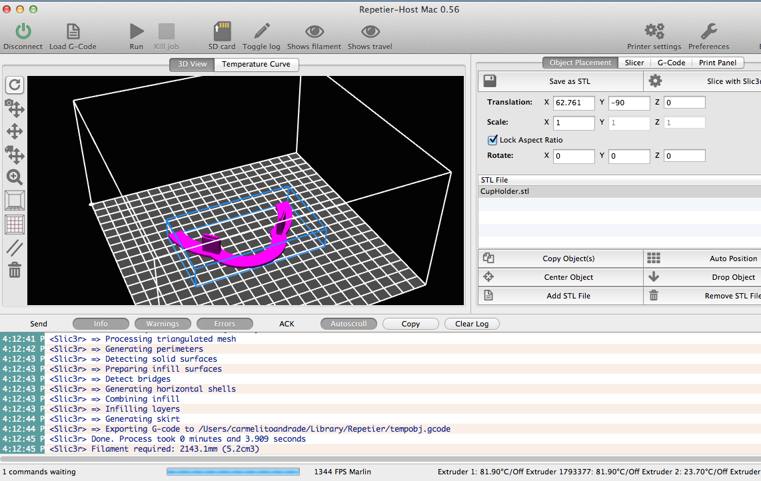Open the G-Code tab
The image size is (761, 481).
(671, 63)
